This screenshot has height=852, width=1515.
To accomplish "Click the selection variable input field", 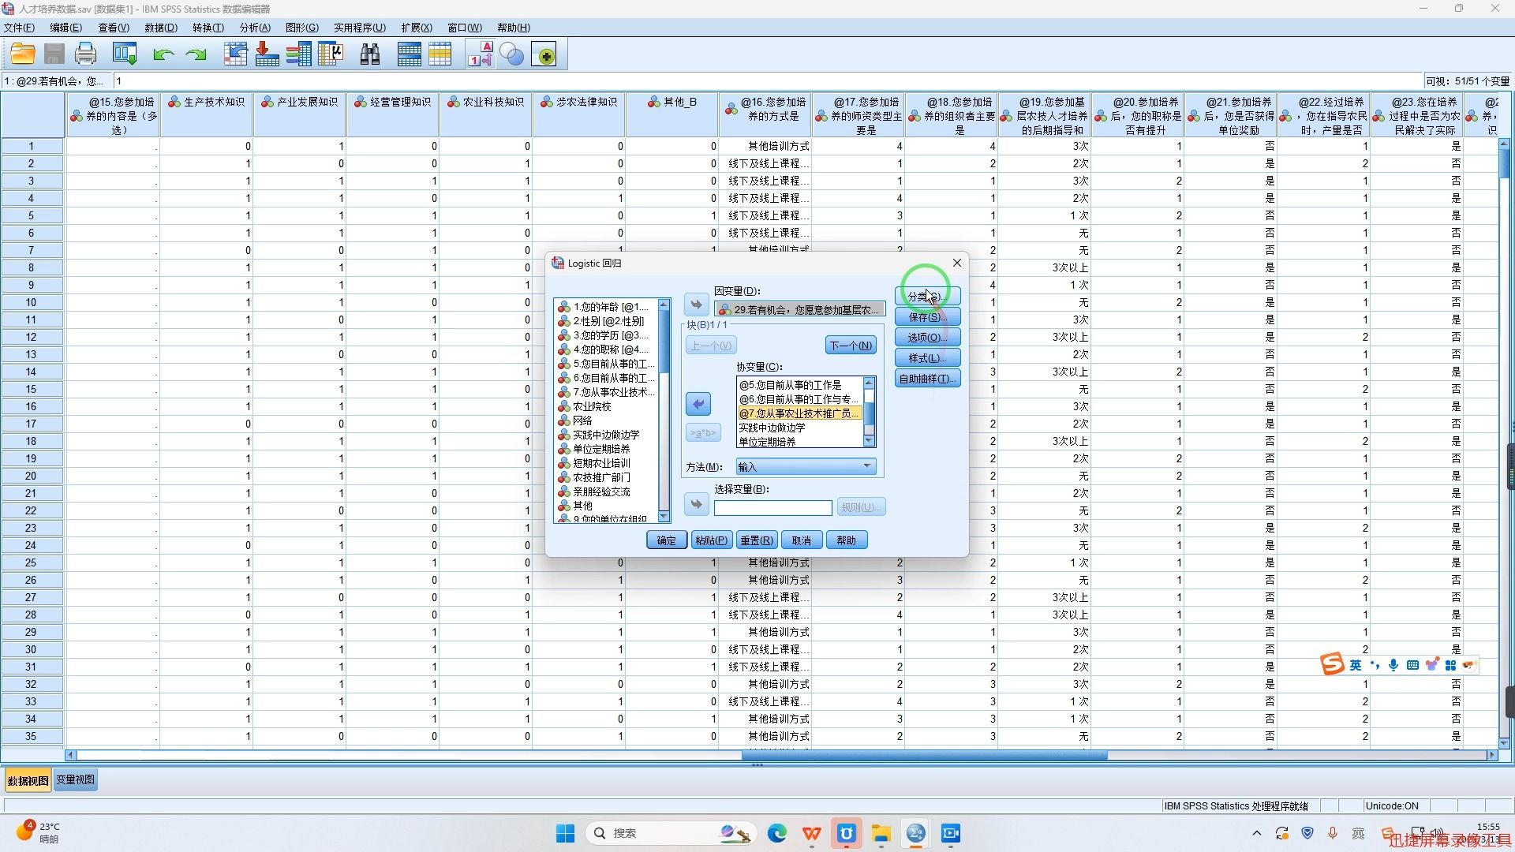I will coord(772,507).
